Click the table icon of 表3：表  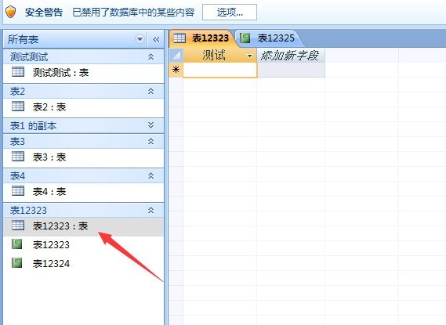[x=18, y=157]
